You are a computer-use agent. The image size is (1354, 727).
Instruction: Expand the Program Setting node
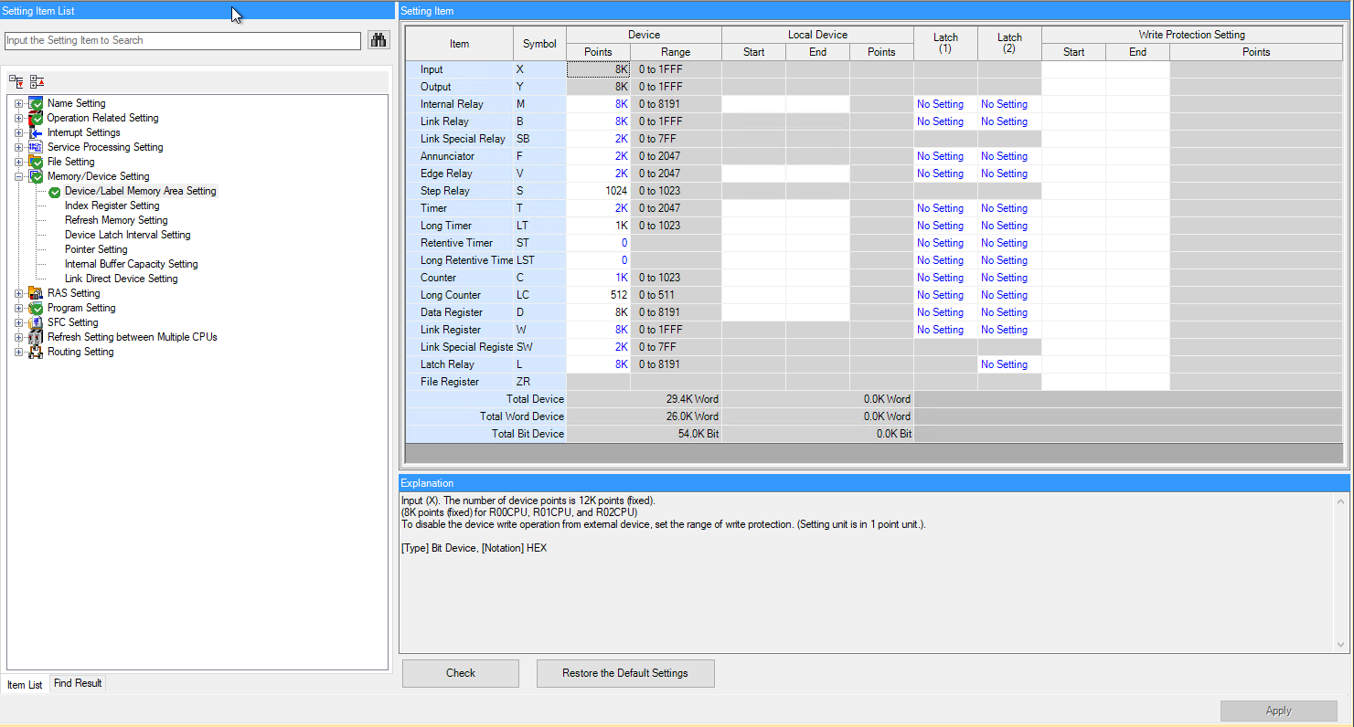(x=19, y=308)
